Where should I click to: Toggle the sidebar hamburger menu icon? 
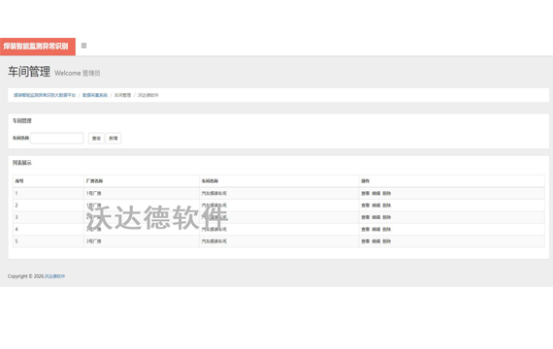pyautogui.click(x=84, y=46)
